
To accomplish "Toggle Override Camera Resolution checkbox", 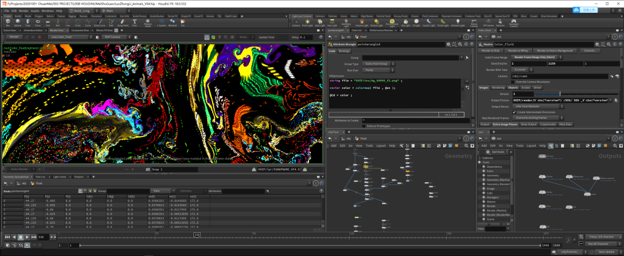I will 513,82.
